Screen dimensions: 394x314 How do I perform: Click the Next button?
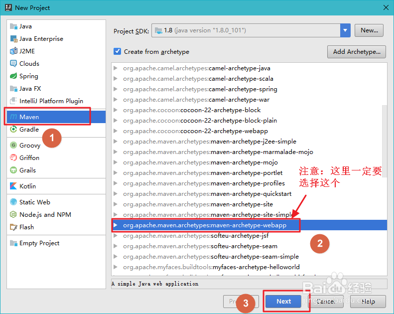[x=283, y=301]
